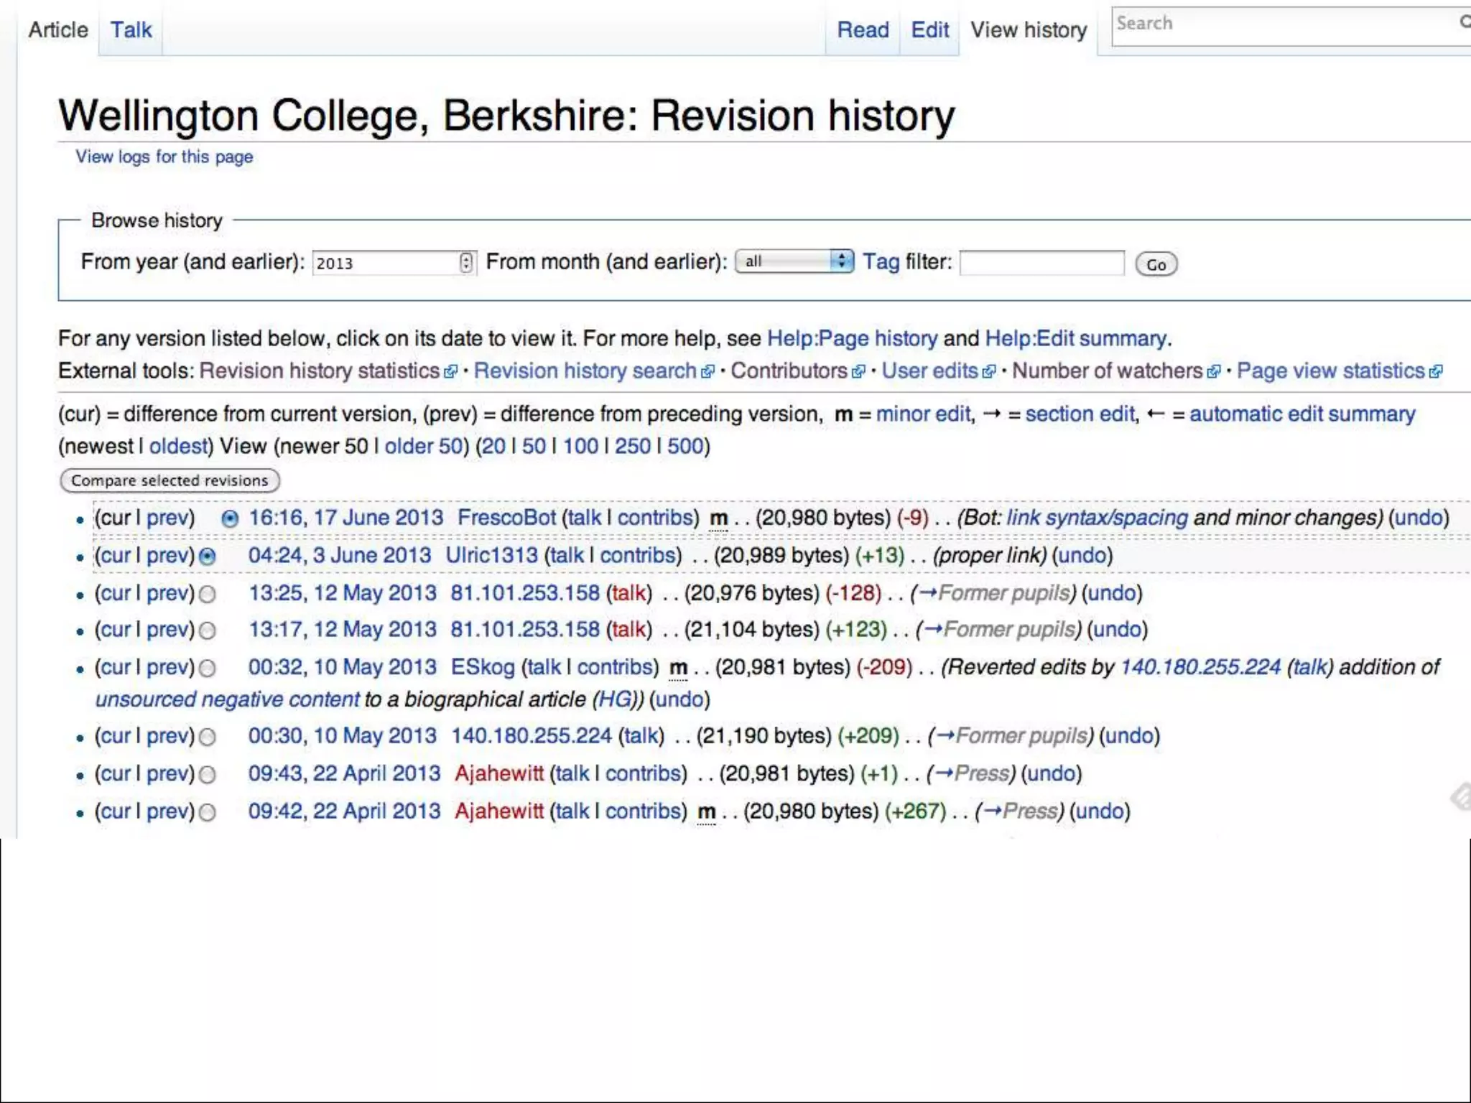The image size is (1471, 1103).
Task: Switch to the Talk tab
Action: (x=131, y=30)
